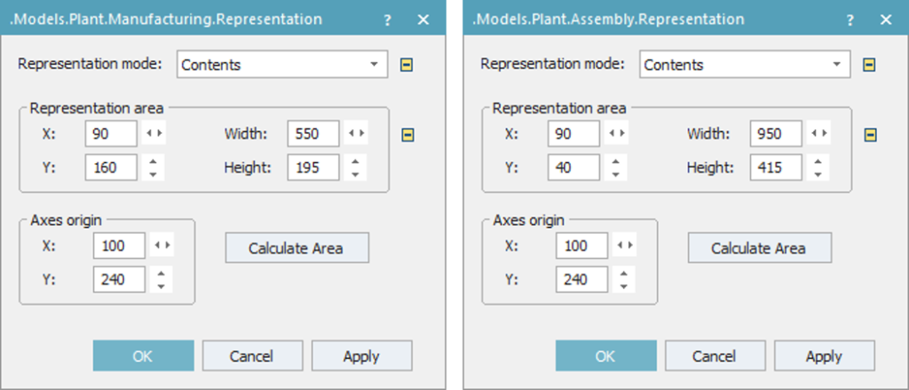Click Axes origin X arrows in Manufacturing dialog
The image size is (909, 390).
pos(162,246)
